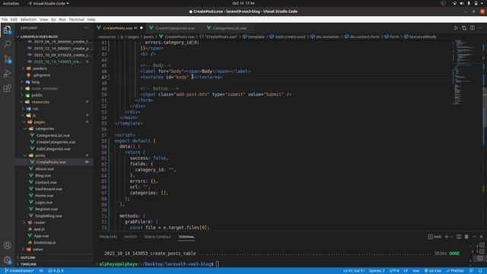This screenshot has height=274, width=487.
Task: Click the unsaved dot on CreatePosts.vue tab
Action: (142, 28)
